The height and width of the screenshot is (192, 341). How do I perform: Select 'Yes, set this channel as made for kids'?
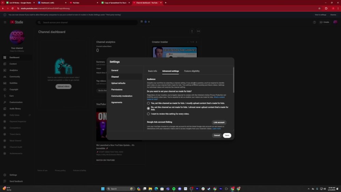pyautogui.click(x=148, y=103)
